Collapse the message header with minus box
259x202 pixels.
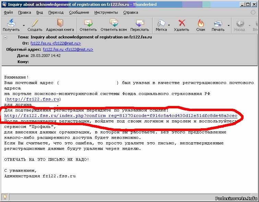(x=5, y=37)
